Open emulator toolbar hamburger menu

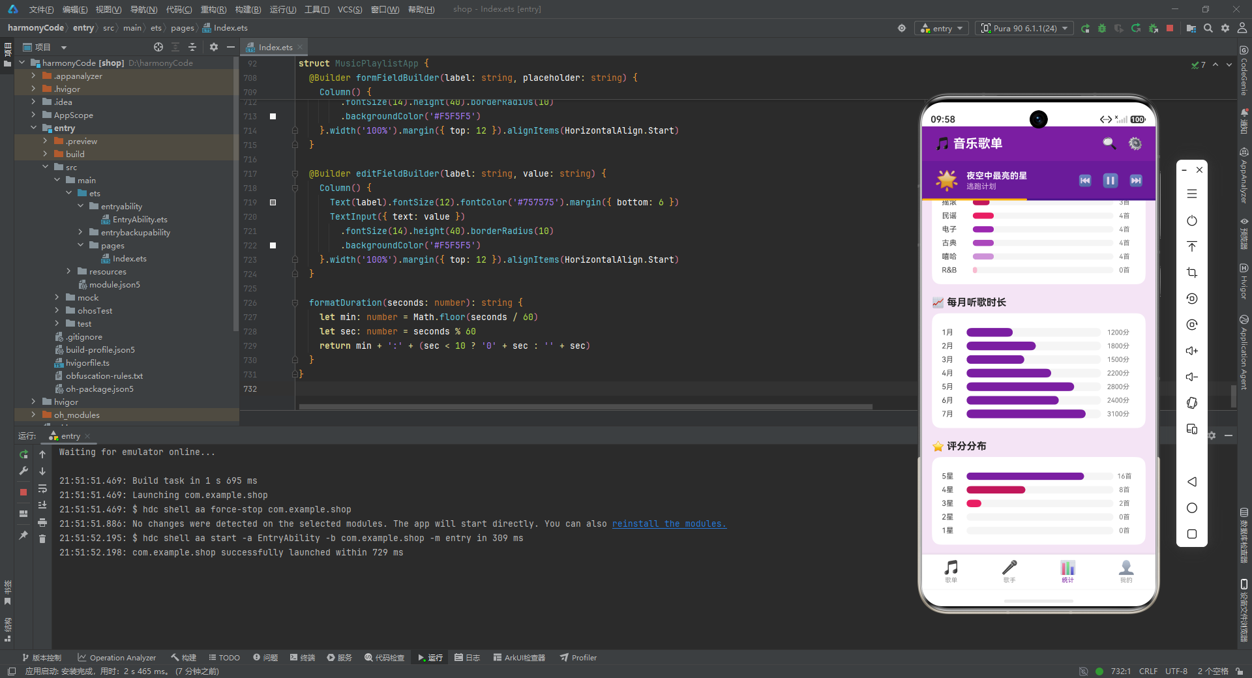1192,194
